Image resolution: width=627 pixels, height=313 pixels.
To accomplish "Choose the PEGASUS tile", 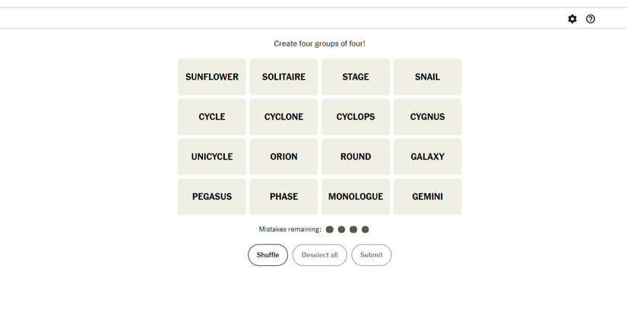I will pos(212,197).
